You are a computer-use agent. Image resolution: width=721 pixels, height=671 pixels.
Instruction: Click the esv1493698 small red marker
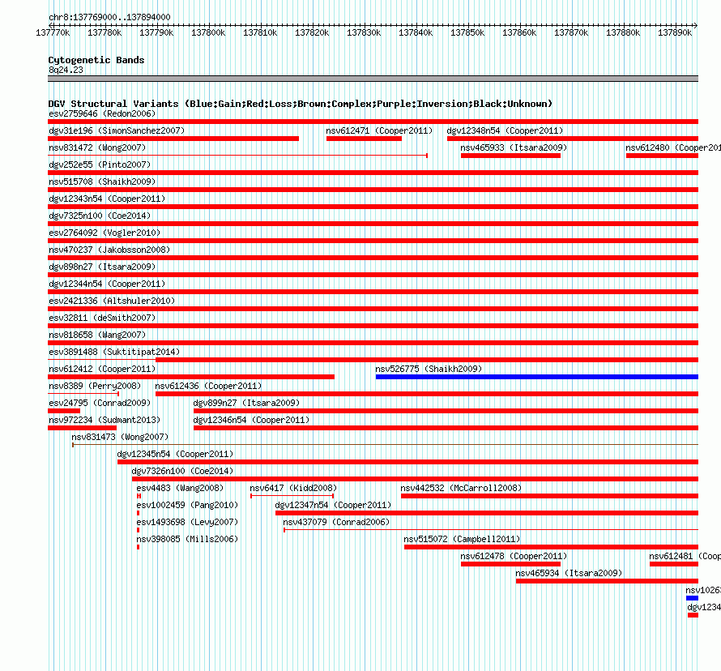pos(138,530)
